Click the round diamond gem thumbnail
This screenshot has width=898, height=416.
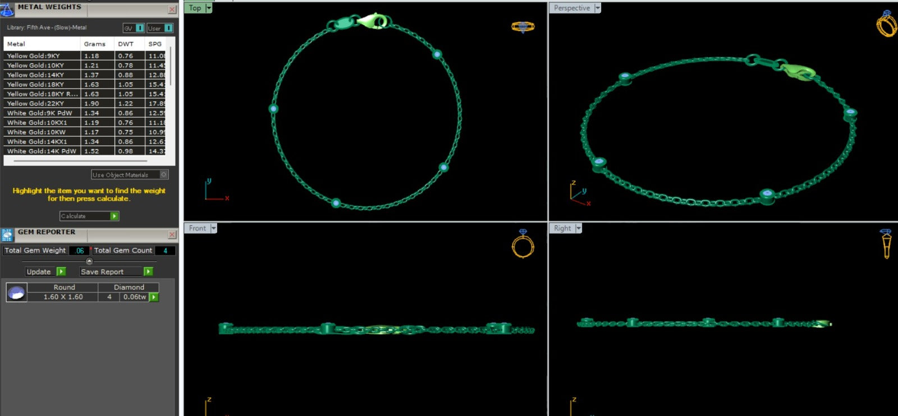16,292
